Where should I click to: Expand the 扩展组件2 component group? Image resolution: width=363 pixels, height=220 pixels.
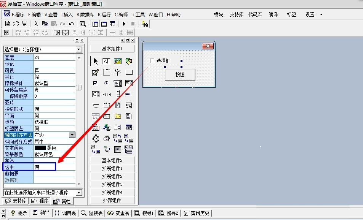[x=112, y=176]
